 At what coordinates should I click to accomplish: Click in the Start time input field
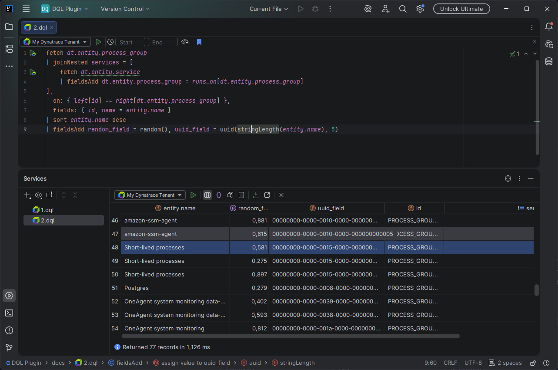point(130,42)
